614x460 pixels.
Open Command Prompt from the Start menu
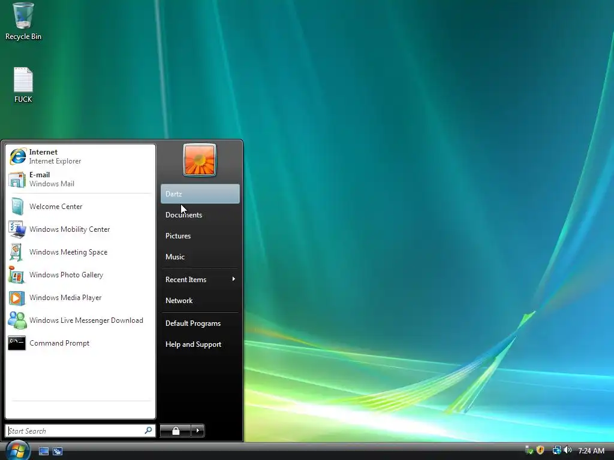[x=80, y=343]
